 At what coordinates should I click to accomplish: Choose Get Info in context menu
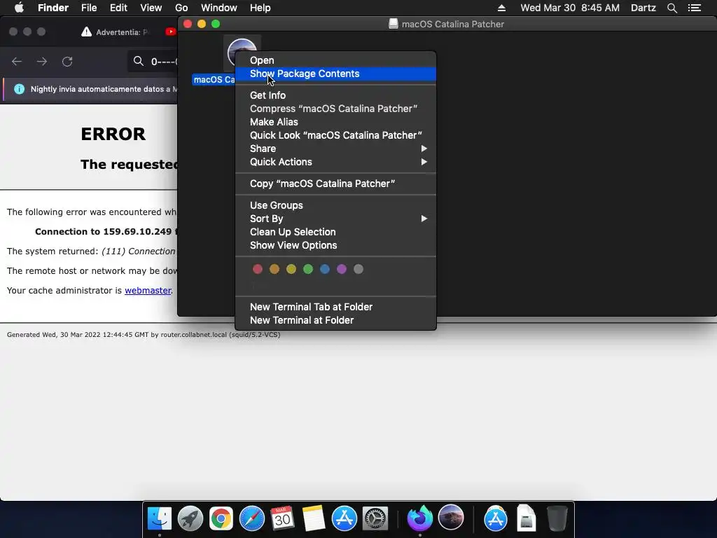tap(335, 95)
